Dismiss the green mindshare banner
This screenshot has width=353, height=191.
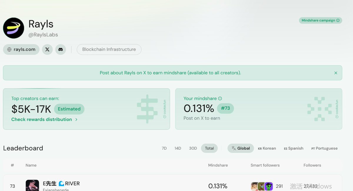(x=336, y=73)
